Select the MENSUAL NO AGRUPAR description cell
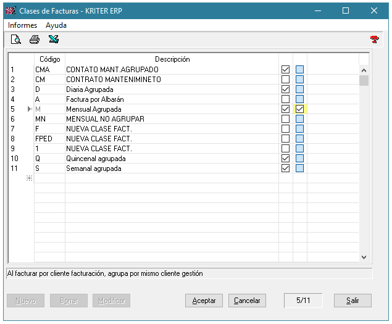This screenshot has height=324, width=392. point(171,119)
